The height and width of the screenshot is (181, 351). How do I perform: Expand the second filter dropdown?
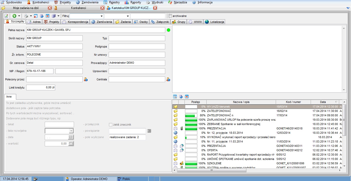128,16
